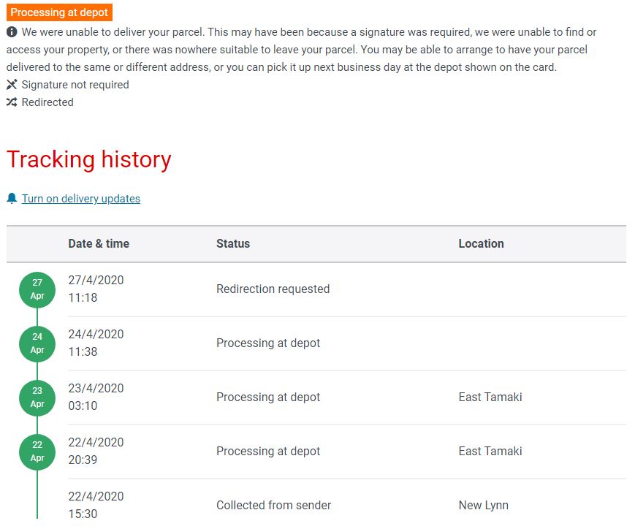
Task: Select the 27 Apr timeline marker
Action: (37, 289)
